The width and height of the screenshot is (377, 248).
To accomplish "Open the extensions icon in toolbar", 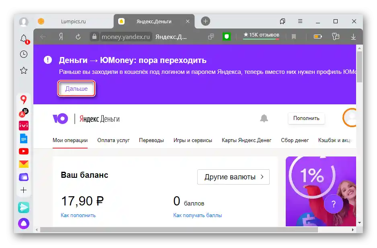I will (336, 37).
